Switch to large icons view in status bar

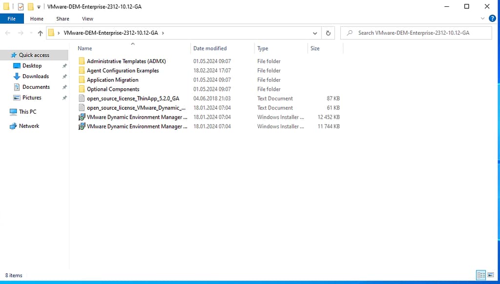tap(490, 276)
